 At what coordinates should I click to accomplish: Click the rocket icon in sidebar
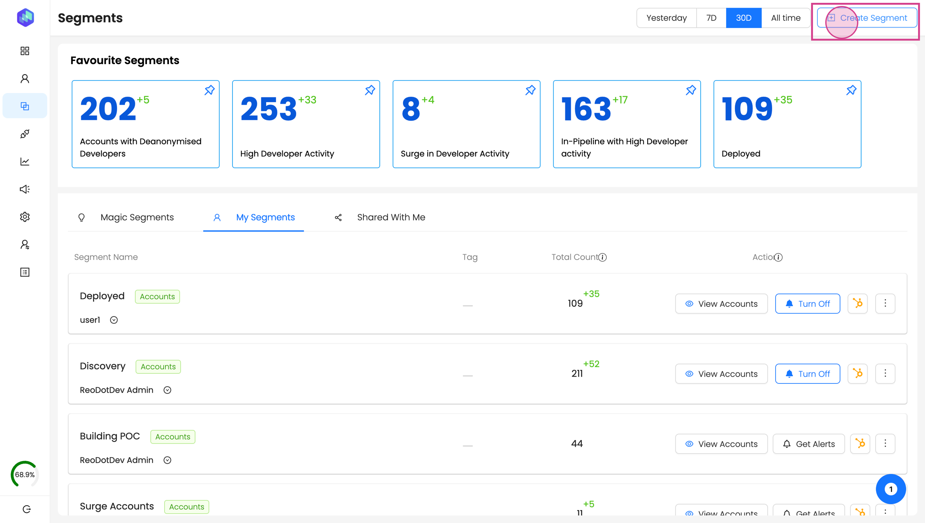pyautogui.click(x=25, y=134)
